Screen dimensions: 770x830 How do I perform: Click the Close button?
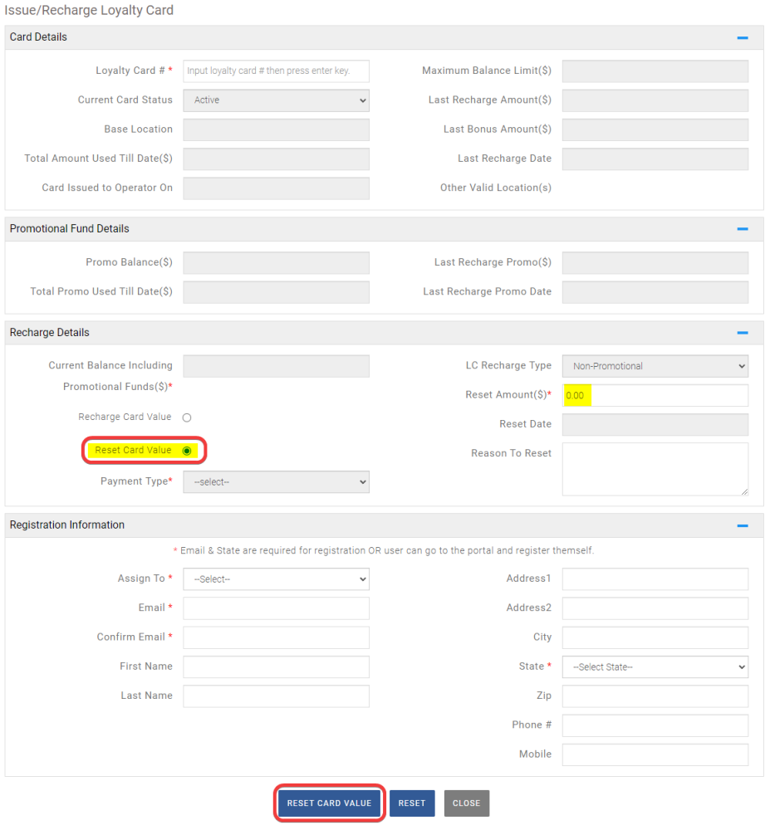pyautogui.click(x=467, y=803)
